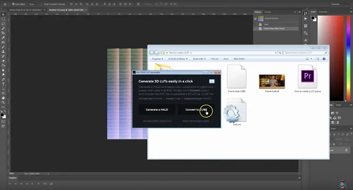Viewport: 353px width, 190px height.
Task: Open the Actions play-button dock icon
Action: tap(306, 19)
